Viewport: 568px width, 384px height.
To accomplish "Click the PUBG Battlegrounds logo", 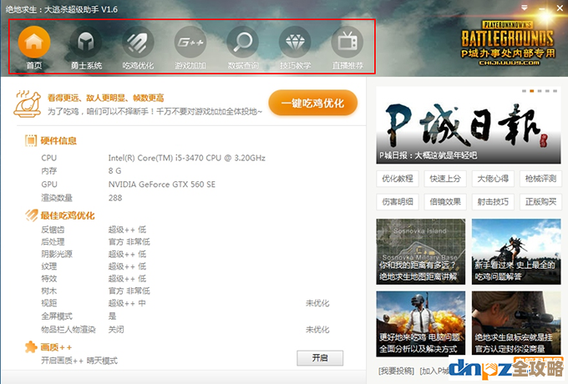I will coord(507,40).
